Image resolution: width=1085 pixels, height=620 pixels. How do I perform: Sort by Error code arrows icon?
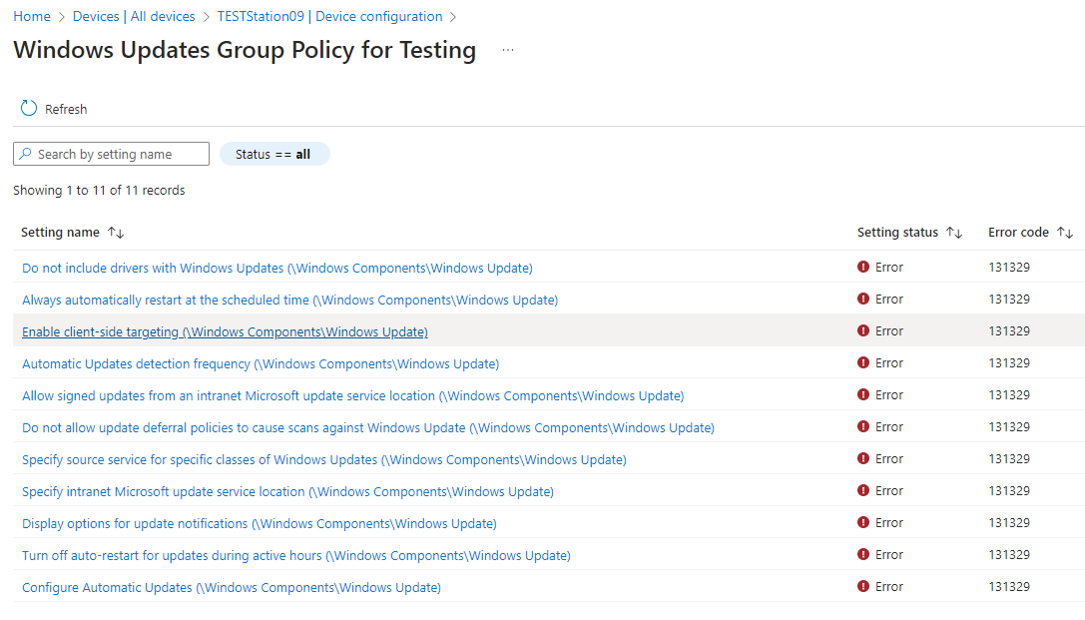(x=1065, y=233)
